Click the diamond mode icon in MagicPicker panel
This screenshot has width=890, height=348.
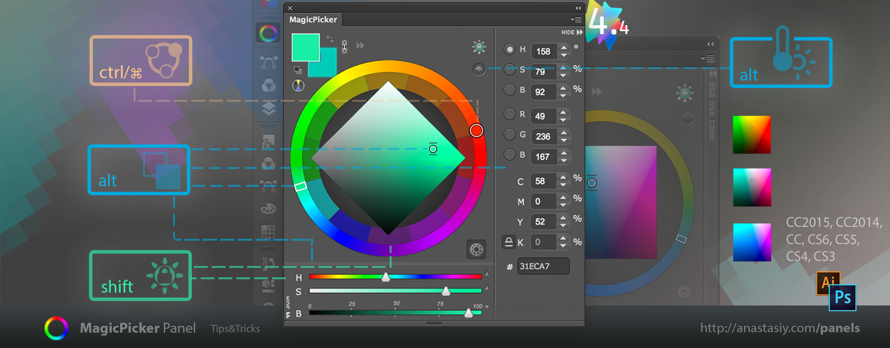click(x=479, y=69)
